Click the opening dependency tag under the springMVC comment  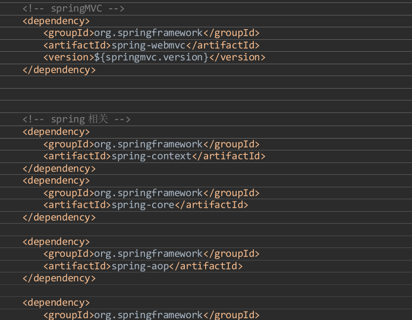coord(56,21)
